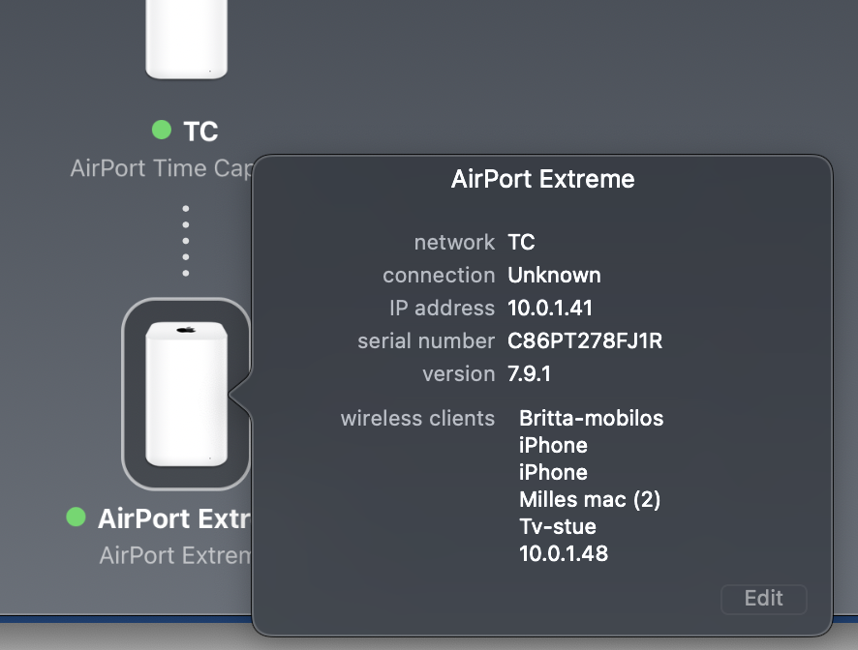Click the green status dot beside TC
The image size is (858, 650).
162,130
